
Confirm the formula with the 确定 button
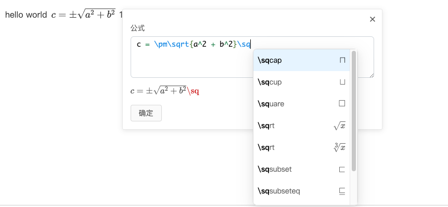point(146,113)
